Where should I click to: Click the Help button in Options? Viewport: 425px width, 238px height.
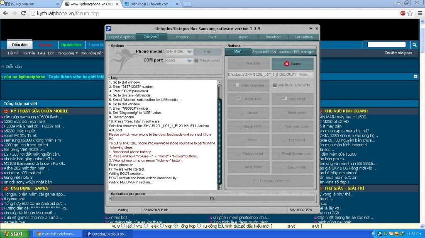point(208,52)
